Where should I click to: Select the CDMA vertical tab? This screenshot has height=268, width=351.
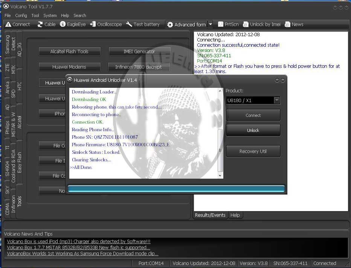tap(8, 209)
